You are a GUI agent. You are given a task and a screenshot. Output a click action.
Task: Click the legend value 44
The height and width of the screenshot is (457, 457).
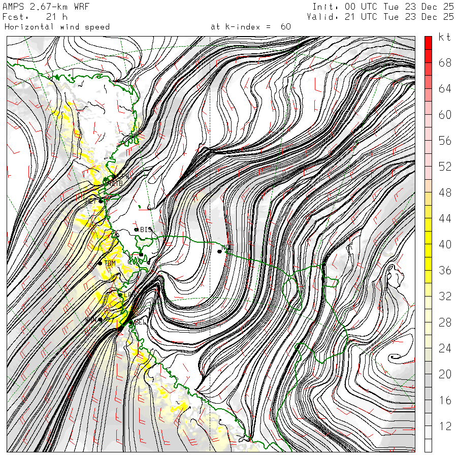click(x=445, y=218)
